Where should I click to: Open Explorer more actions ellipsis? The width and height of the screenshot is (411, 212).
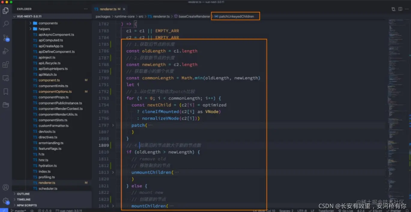click(x=86, y=9)
